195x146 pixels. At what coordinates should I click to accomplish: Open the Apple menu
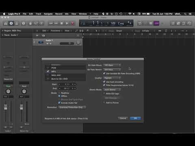4,14
